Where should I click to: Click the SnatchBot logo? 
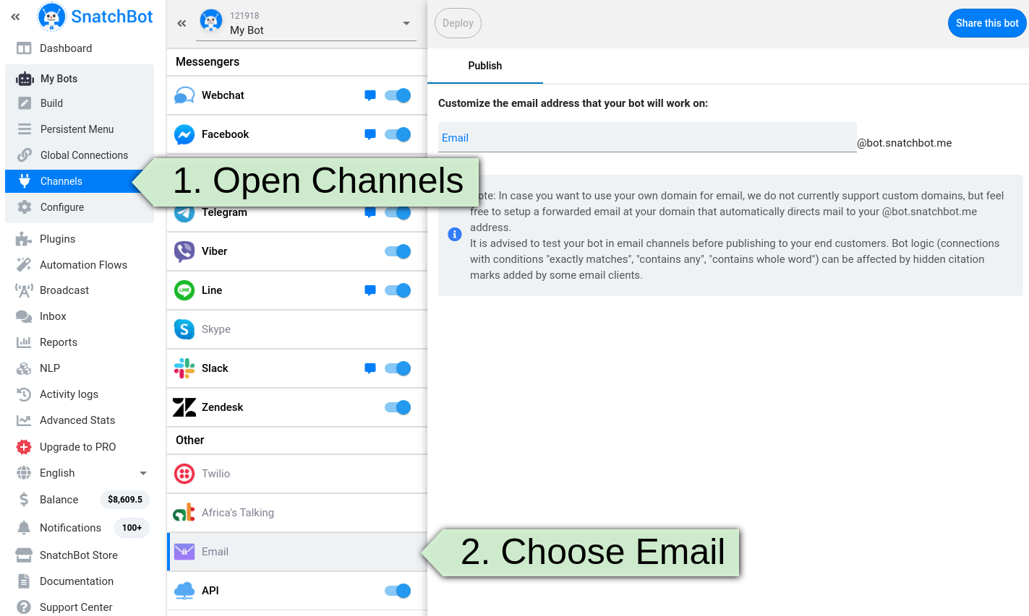[95, 17]
